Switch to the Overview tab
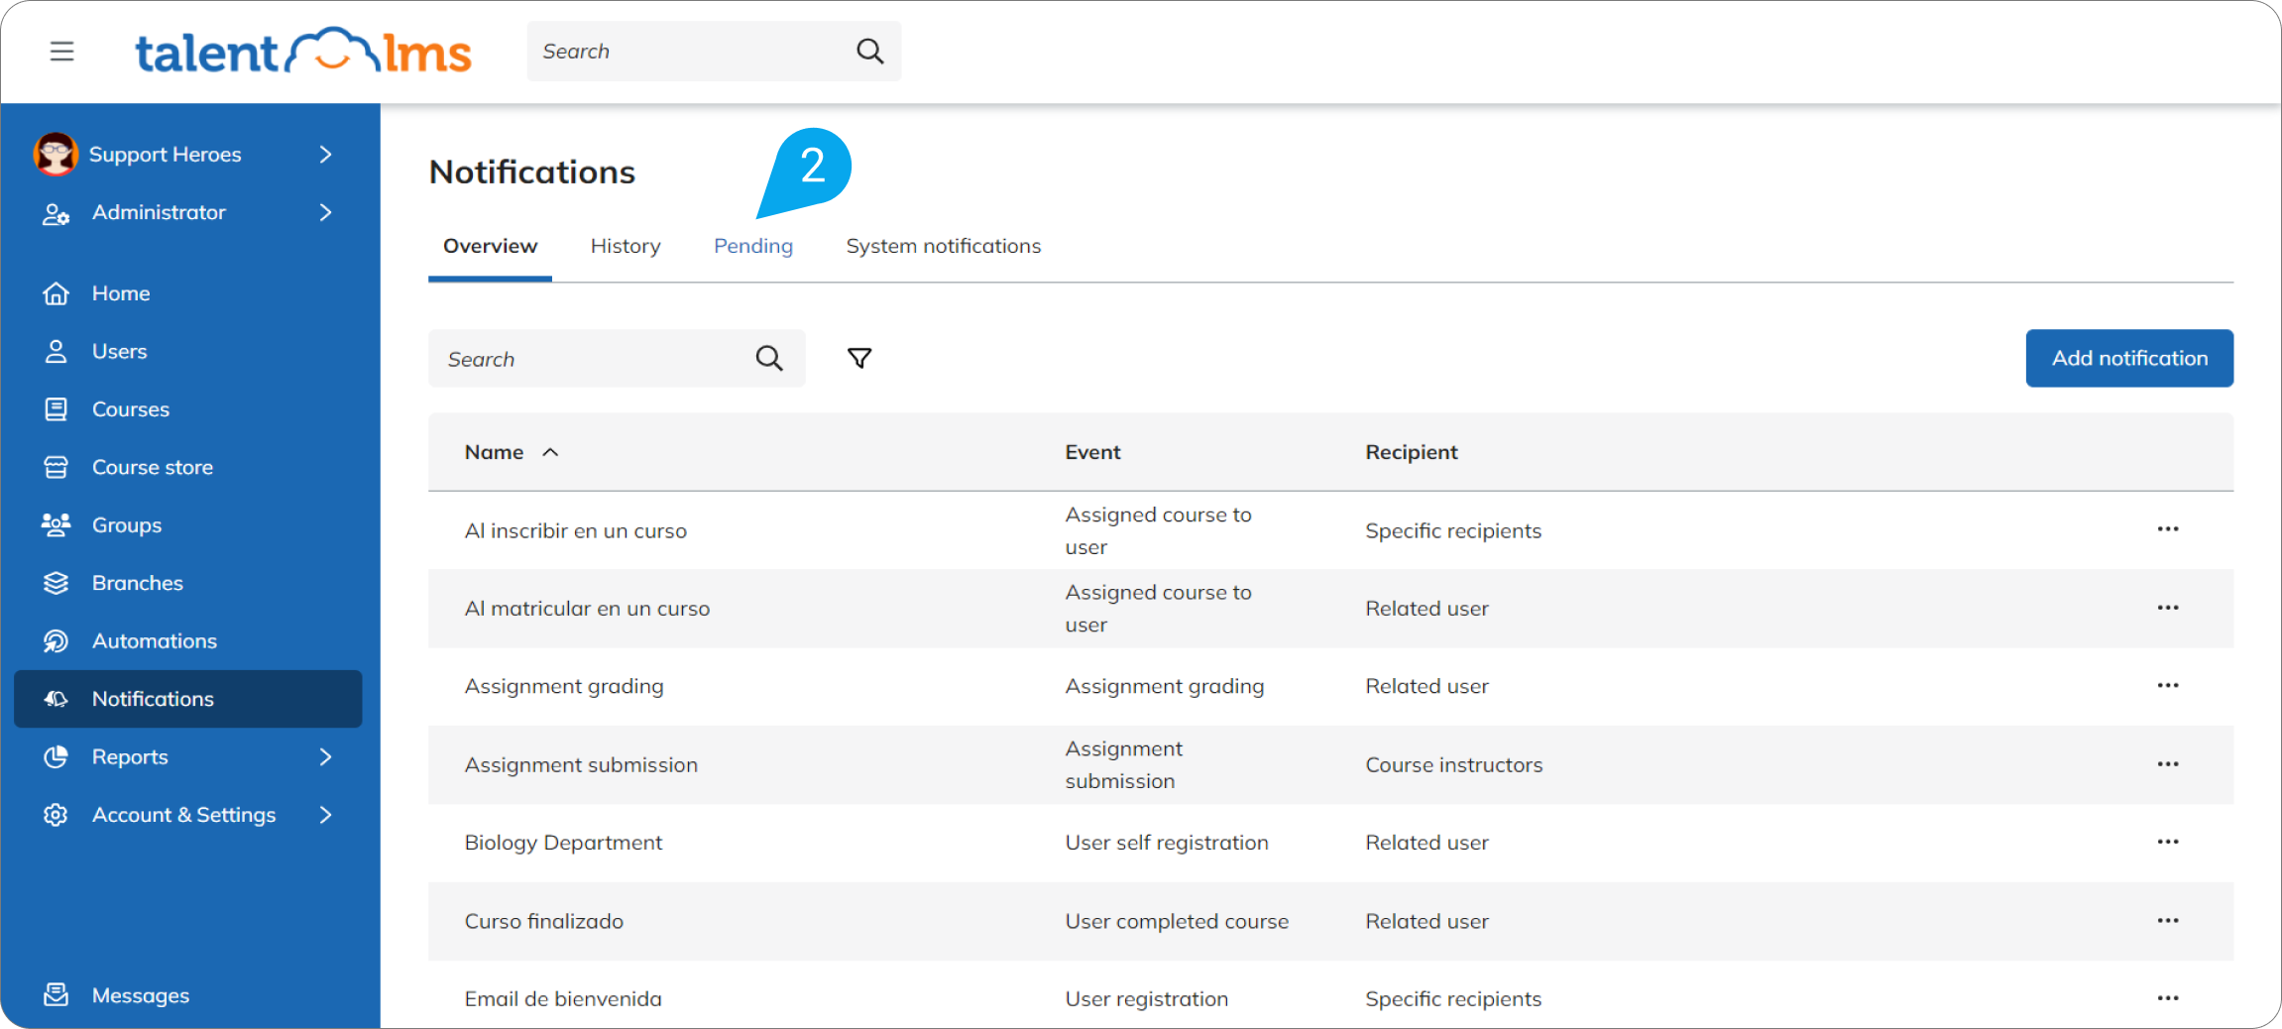This screenshot has width=2282, height=1029. [490, 246]
